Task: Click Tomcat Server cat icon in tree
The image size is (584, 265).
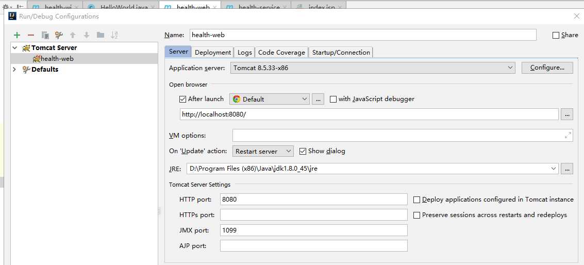Action: click(x=26, y=48)
